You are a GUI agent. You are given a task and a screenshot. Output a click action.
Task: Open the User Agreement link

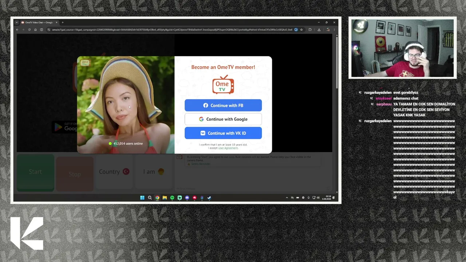[228, 148]
